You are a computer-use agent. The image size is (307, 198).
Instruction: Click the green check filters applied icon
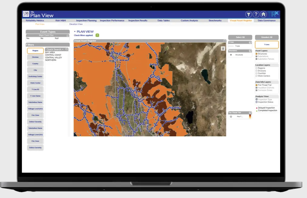coord(97,35)
